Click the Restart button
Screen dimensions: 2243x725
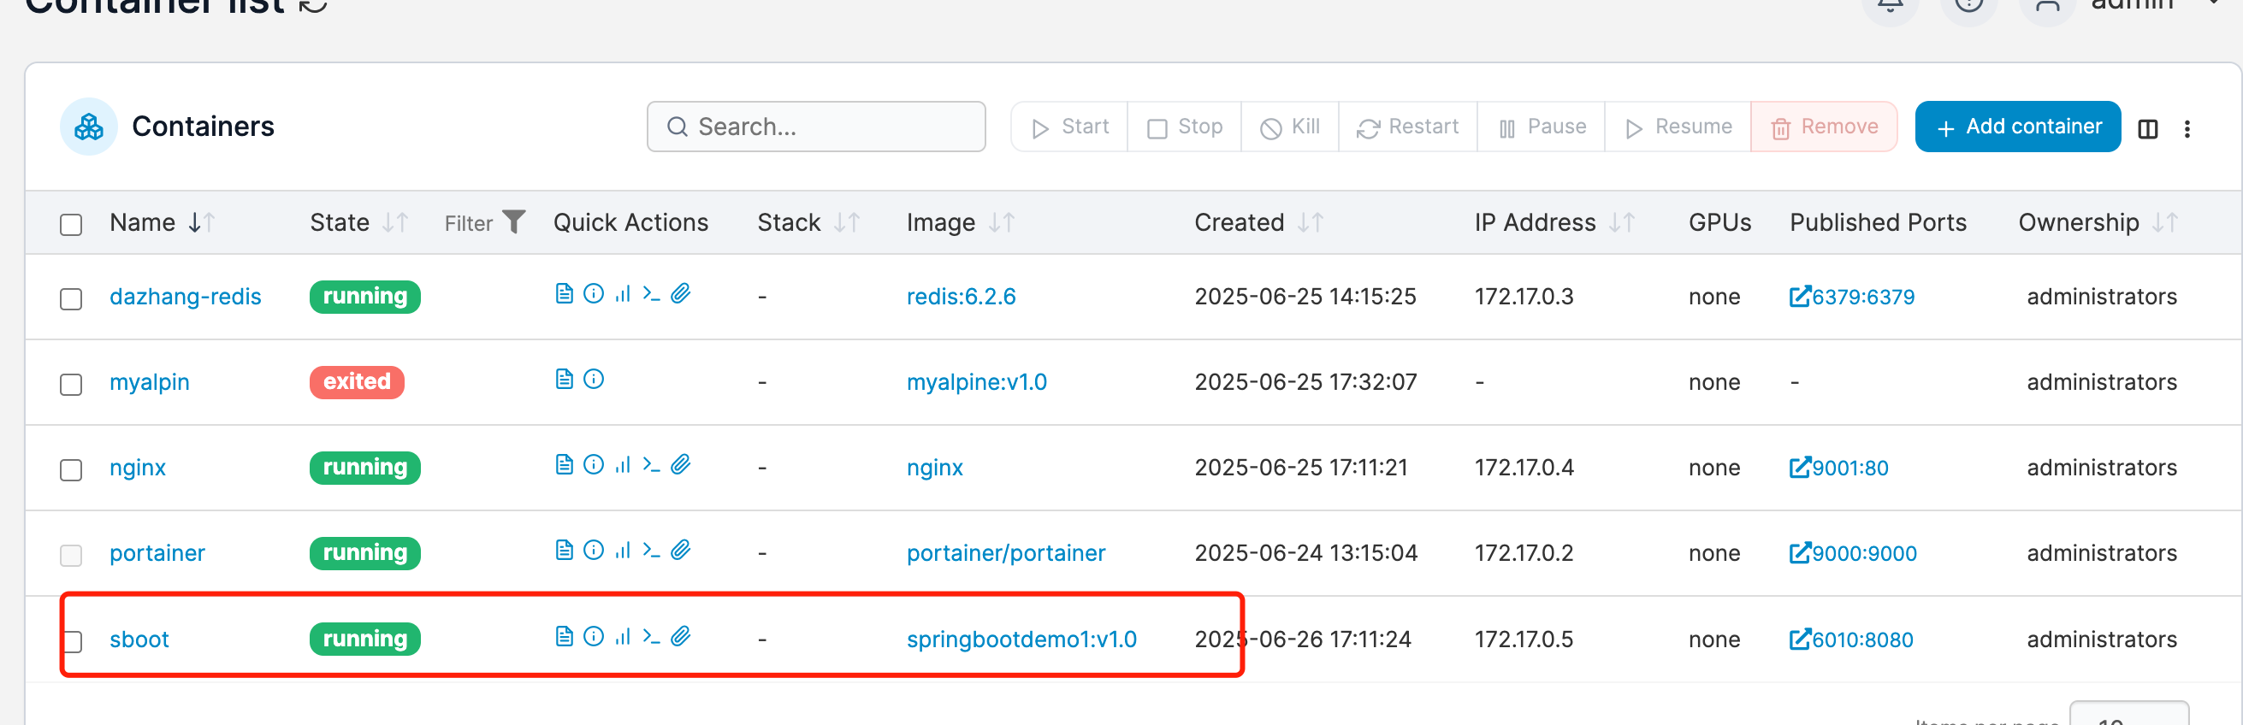[1408, 127]
